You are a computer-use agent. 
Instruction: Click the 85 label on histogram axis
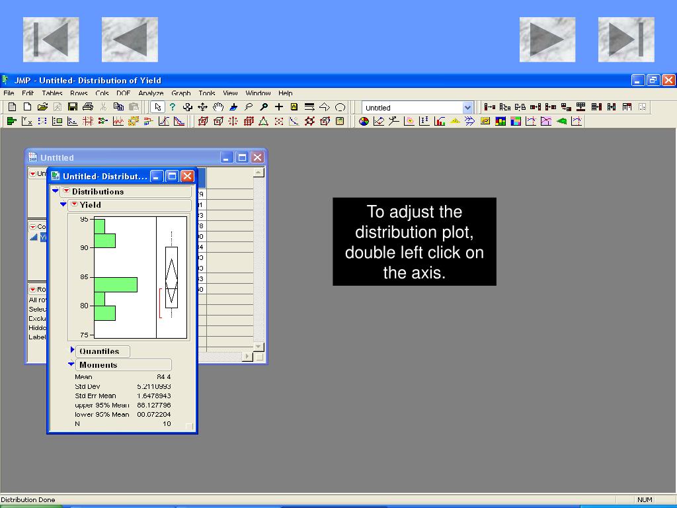point(84,276)
